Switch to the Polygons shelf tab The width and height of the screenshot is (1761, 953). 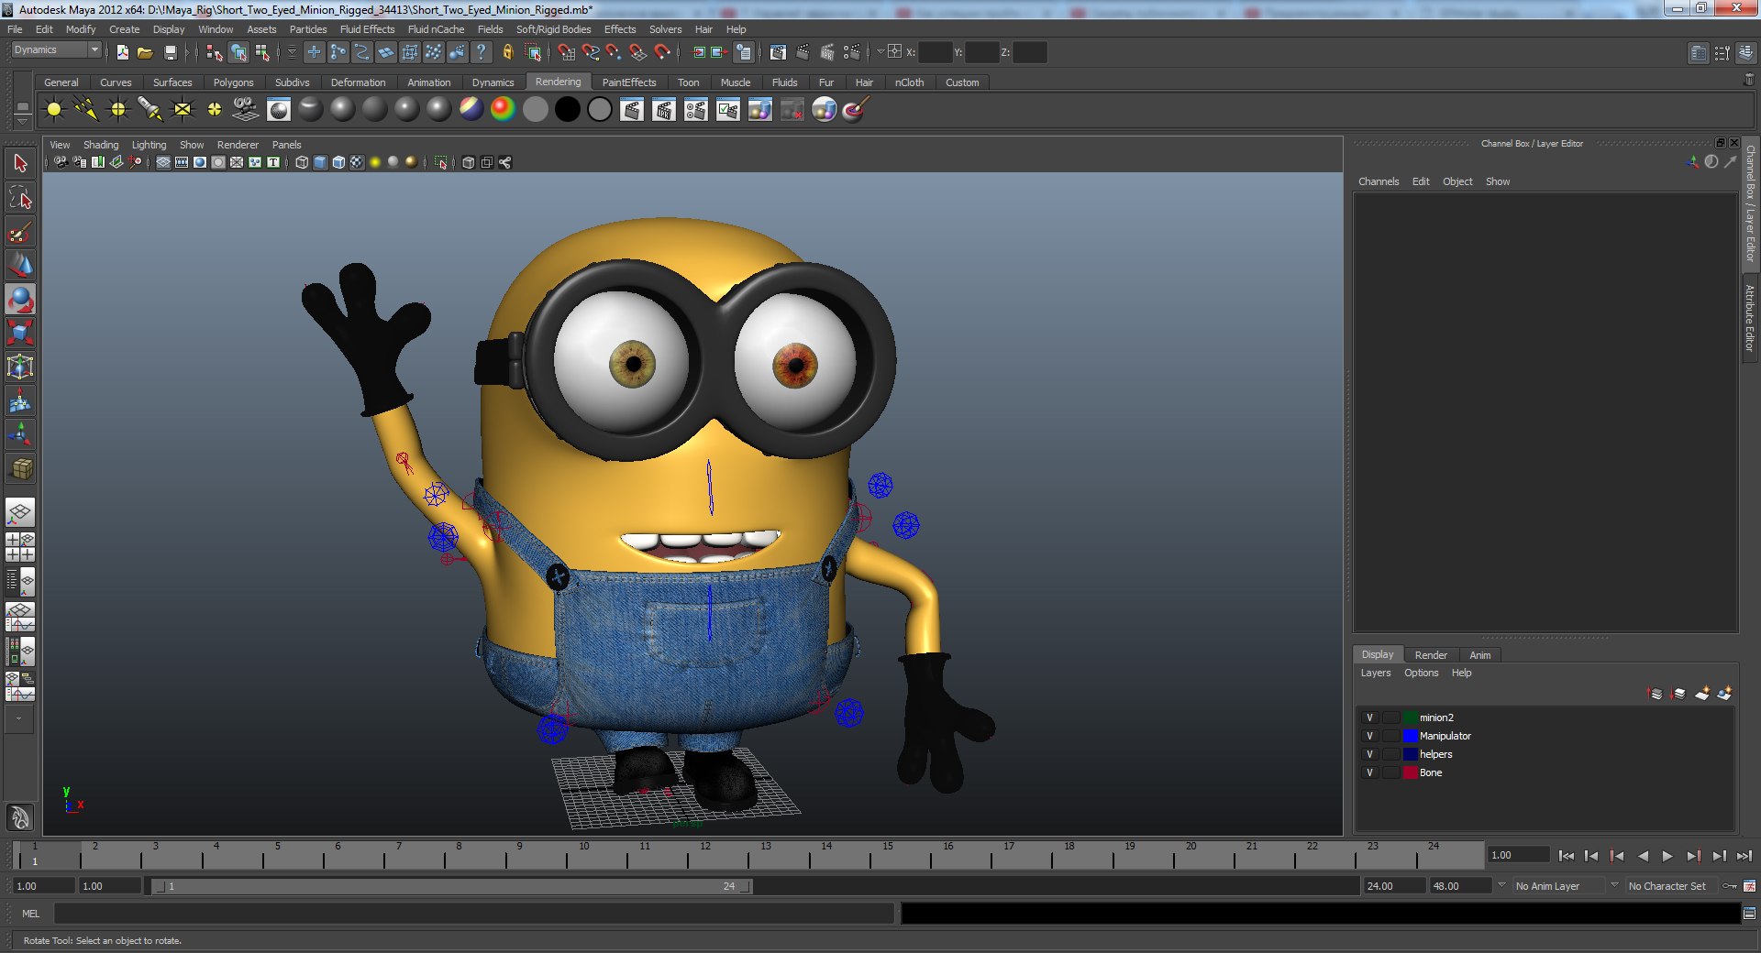(233, 82)
